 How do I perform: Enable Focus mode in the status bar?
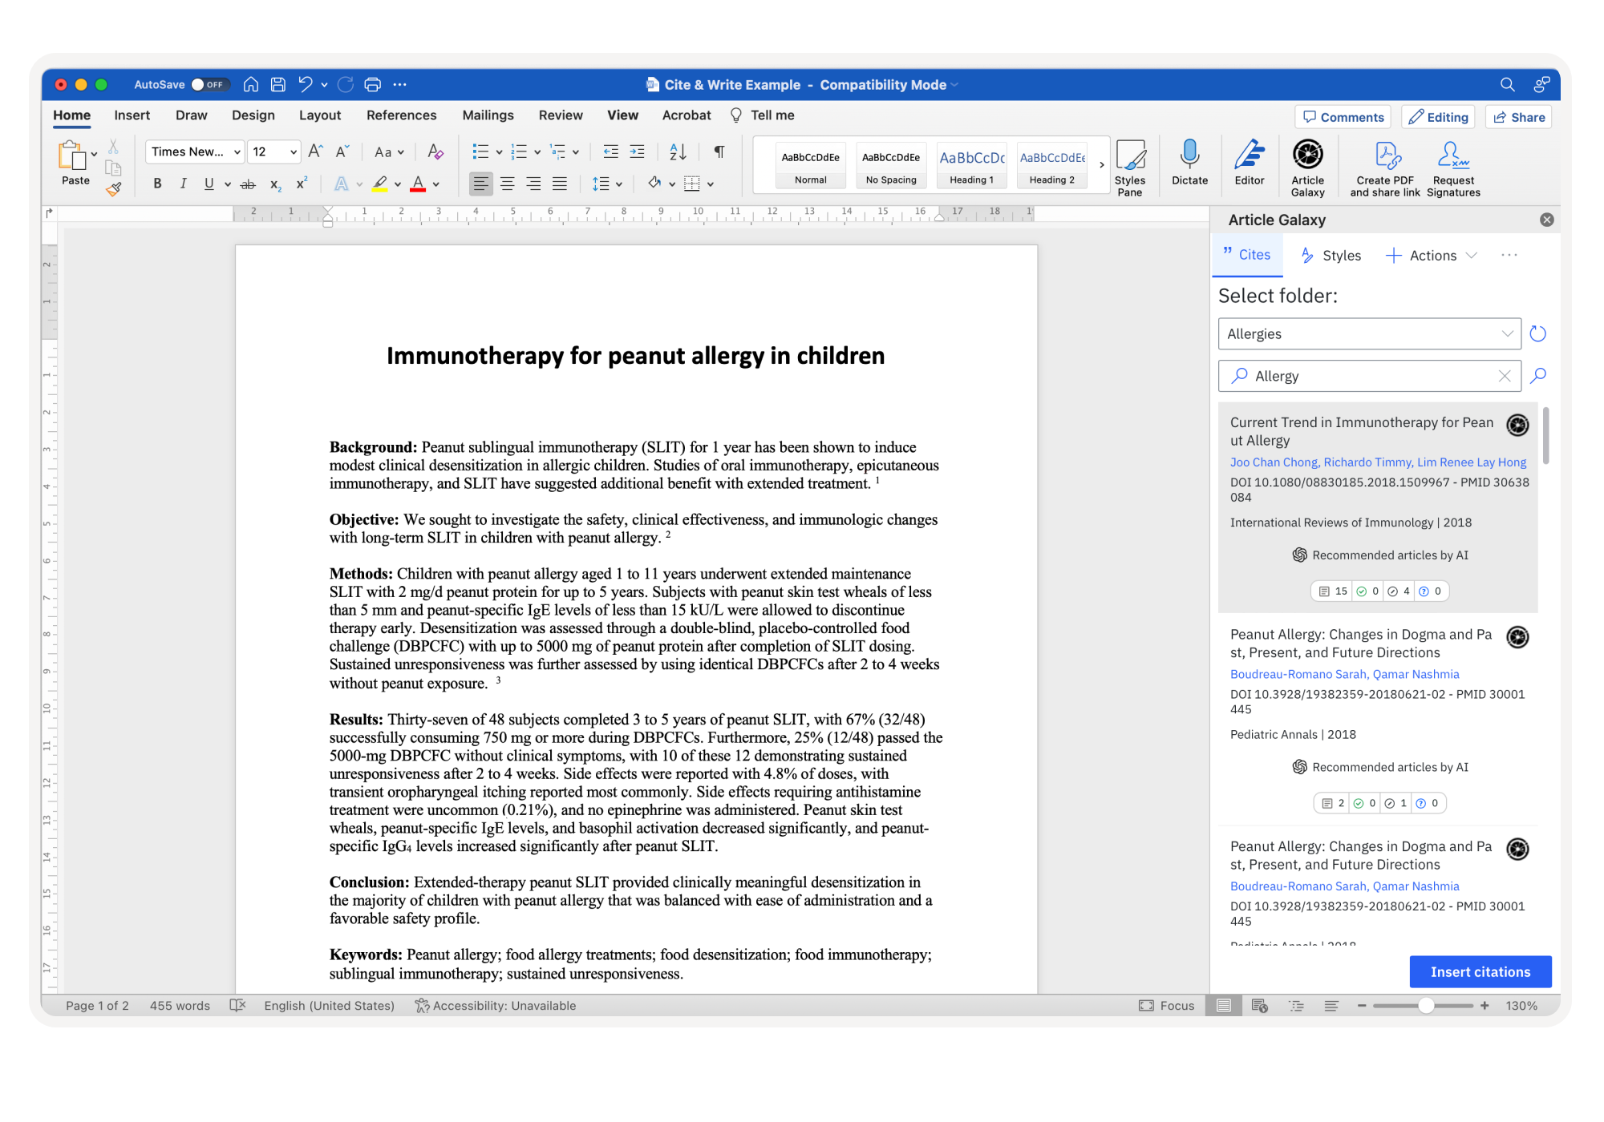1166,1005
